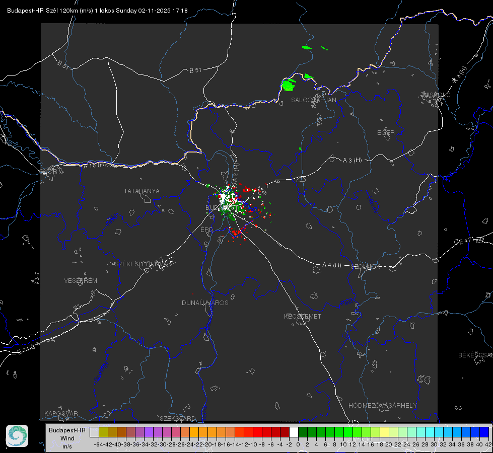Click the BÉKÉSCSABA city label

475,355
